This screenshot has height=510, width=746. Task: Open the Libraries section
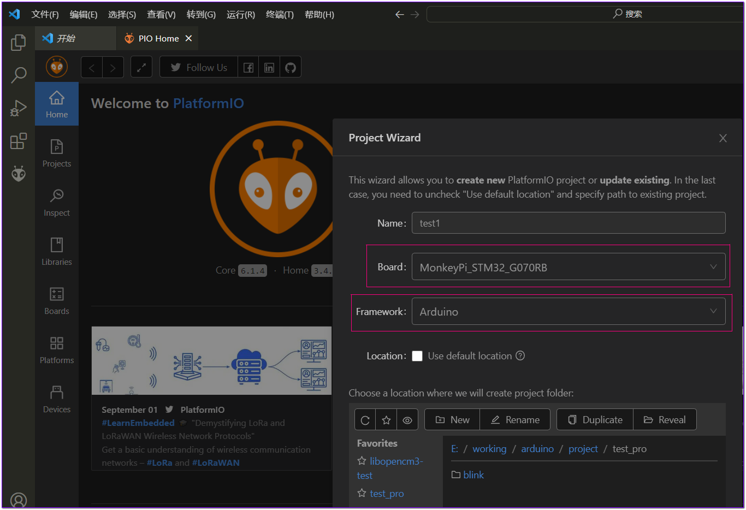click(57, 251)
